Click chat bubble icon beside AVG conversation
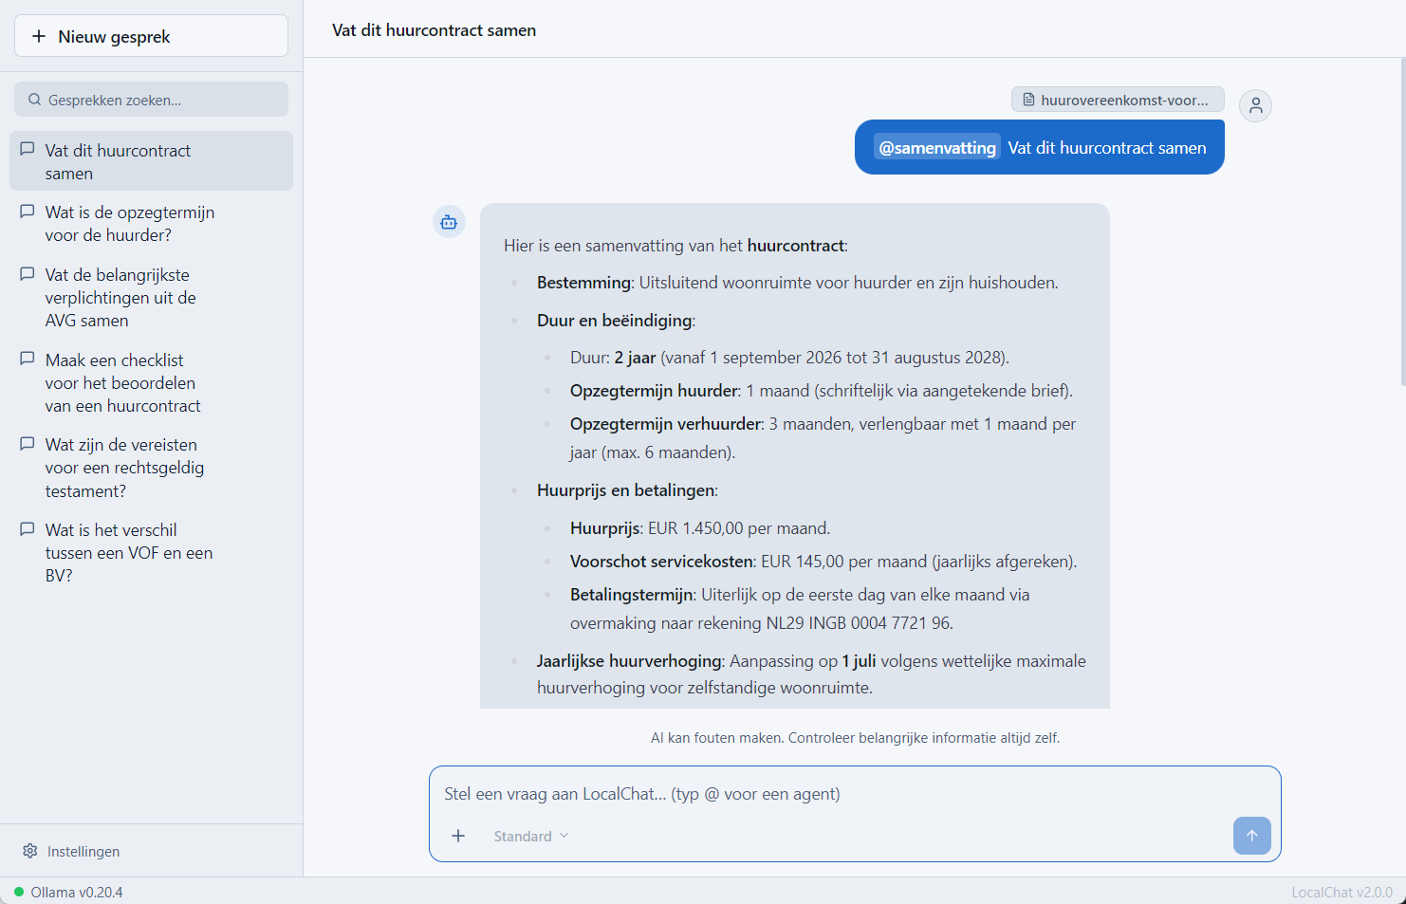The image size is (1406, 904). click(x=28, y=274)
